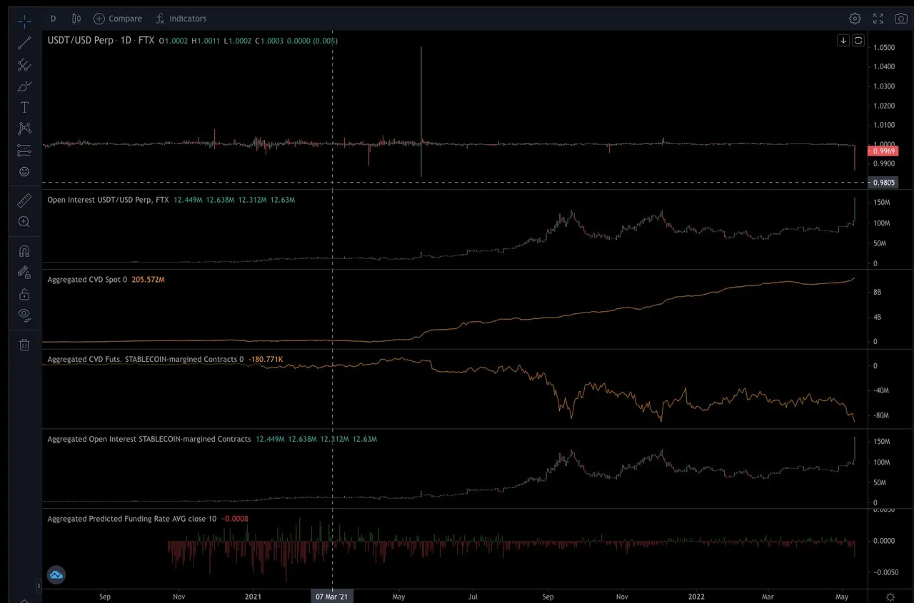
Task: Select the crosshair cursor tool
Action: click(x=24, y=20)
